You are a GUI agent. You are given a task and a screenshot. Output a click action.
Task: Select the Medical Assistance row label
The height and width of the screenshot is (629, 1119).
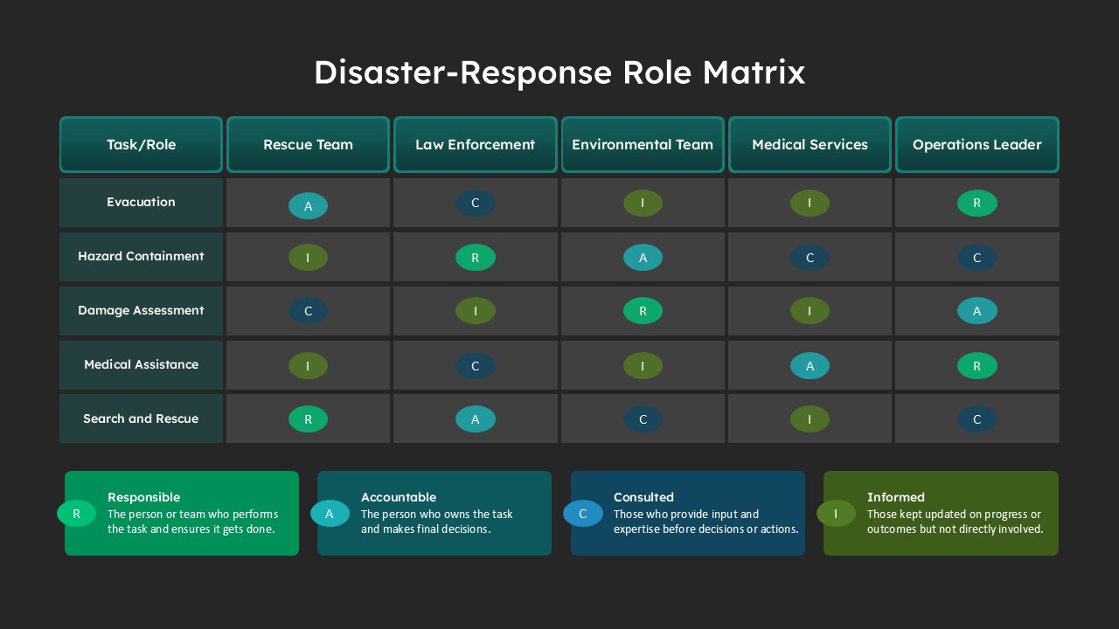tap(141, 365)
